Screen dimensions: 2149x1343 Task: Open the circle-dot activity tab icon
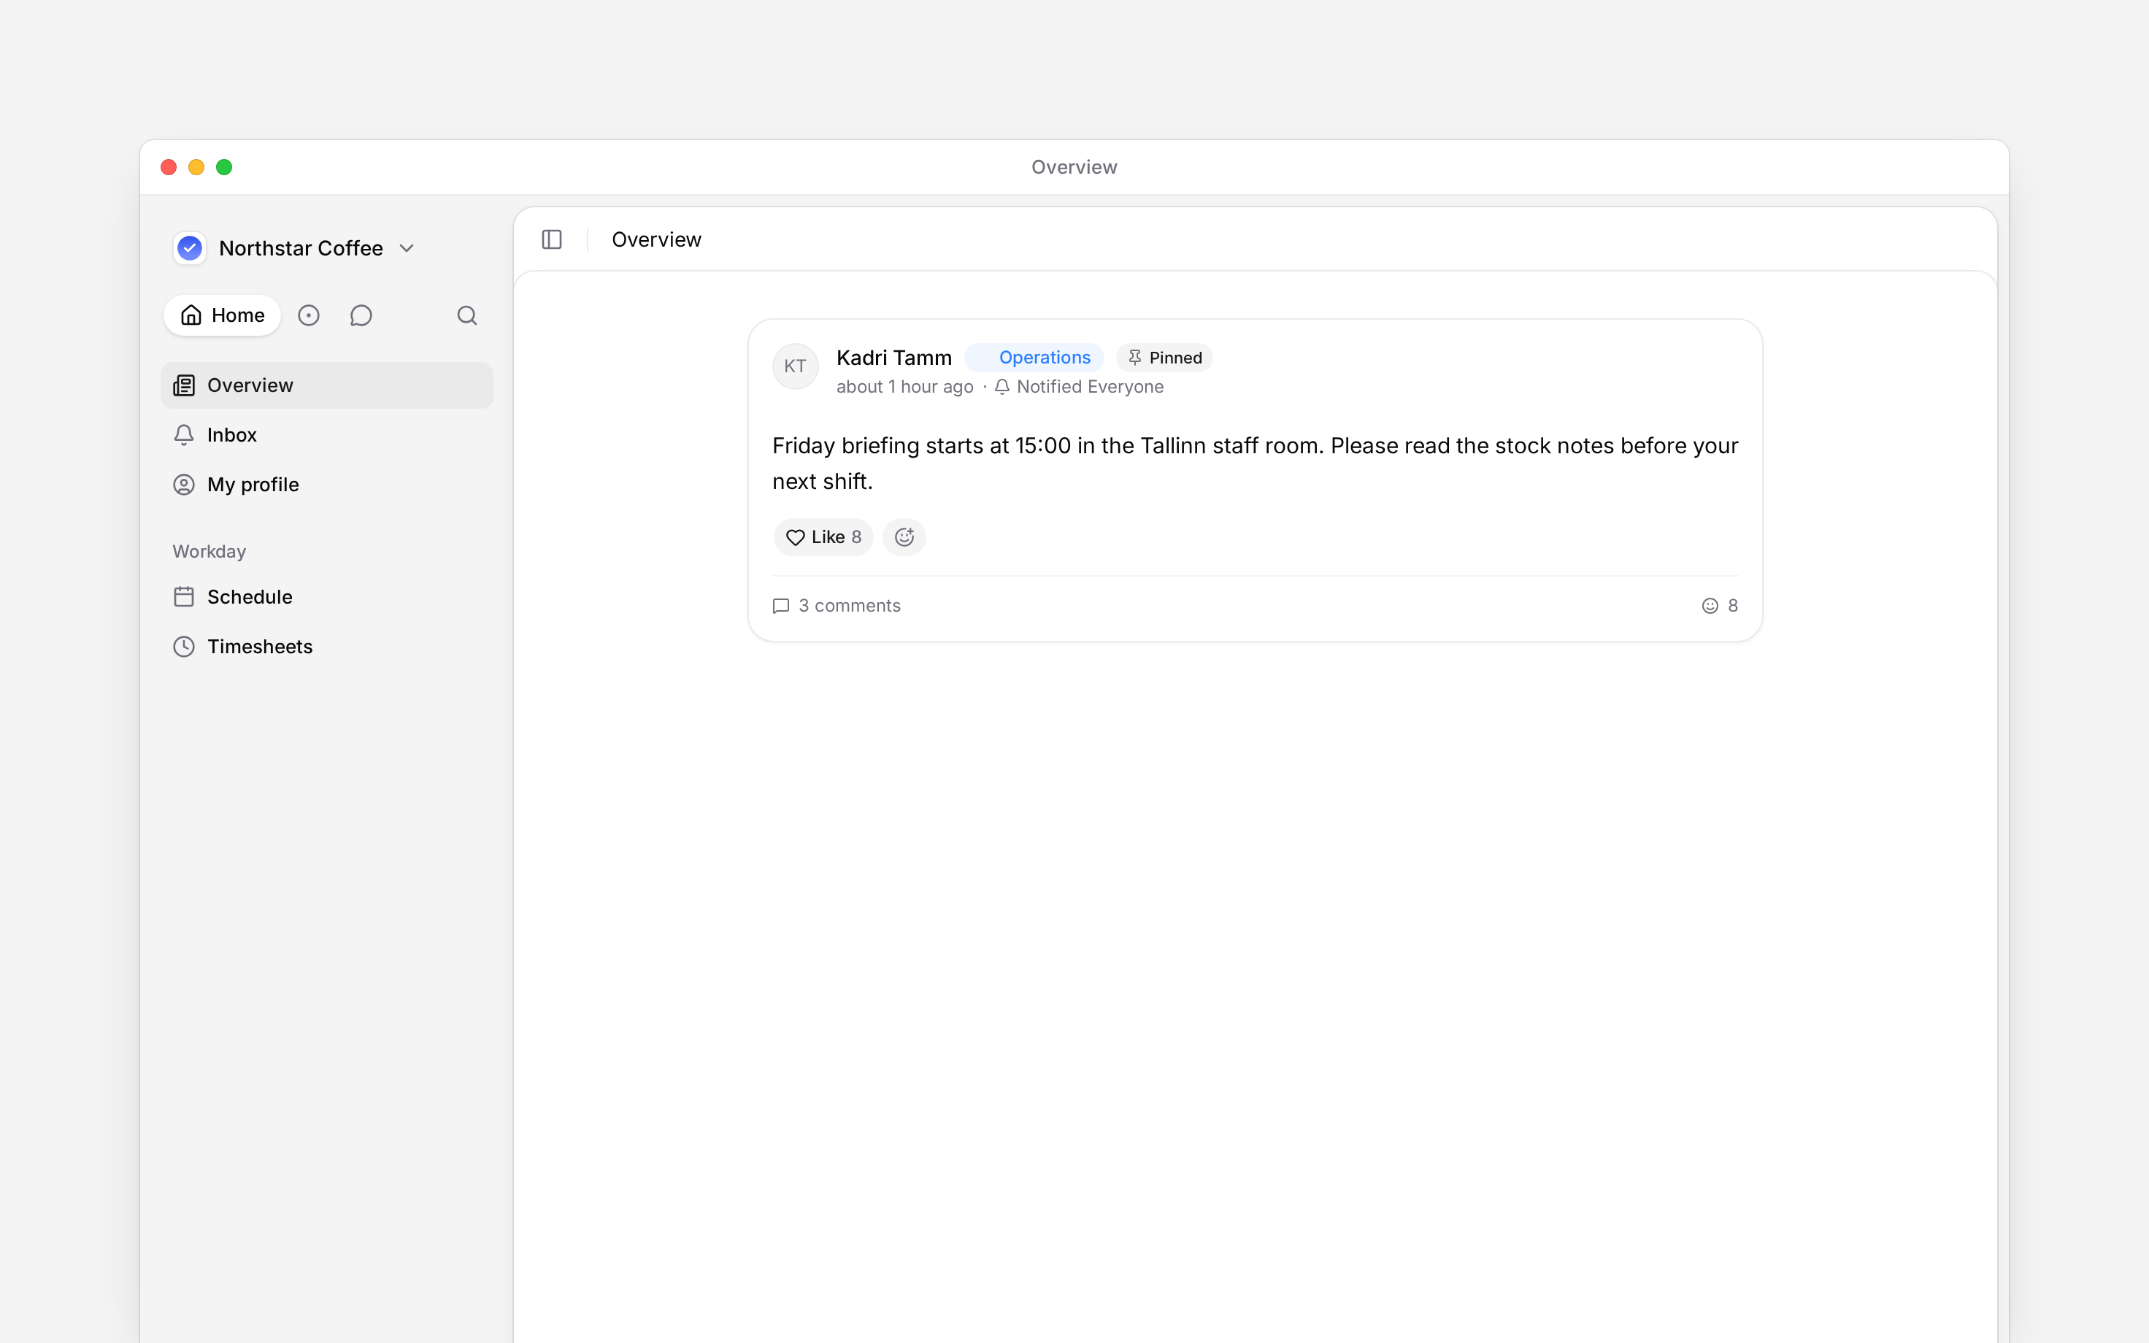coord(308,315)
